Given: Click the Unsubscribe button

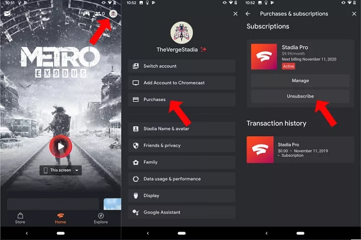Looking at the screenshot, I should point(300,96).
